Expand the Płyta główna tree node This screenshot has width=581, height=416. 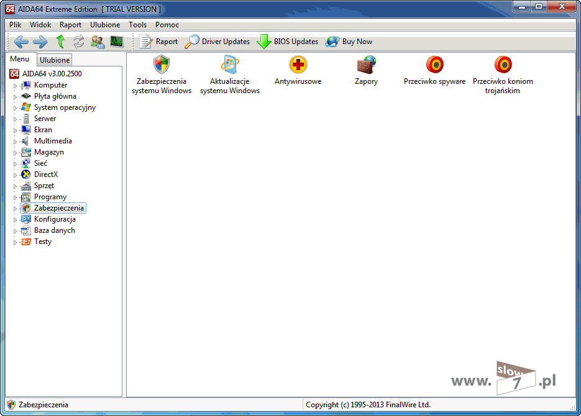click(15, 97)
